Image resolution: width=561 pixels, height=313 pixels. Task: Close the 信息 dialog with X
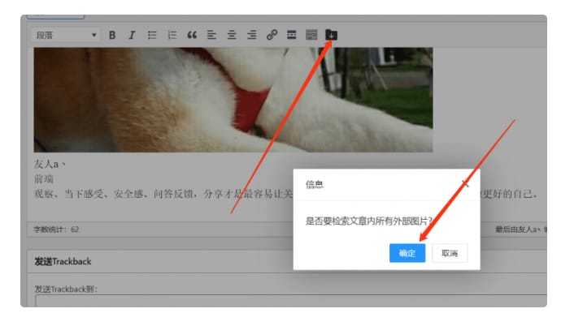[465, 184]
